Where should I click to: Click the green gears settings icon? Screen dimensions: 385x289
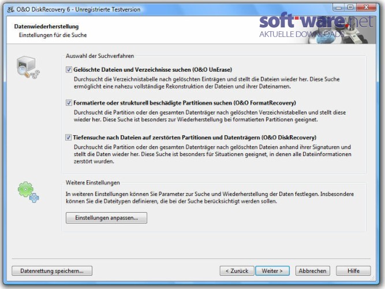28,192
